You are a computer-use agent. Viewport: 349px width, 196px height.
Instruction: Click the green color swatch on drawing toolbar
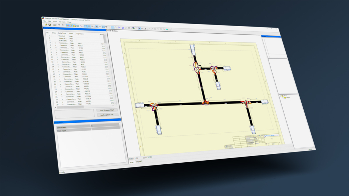coord(167,29)
